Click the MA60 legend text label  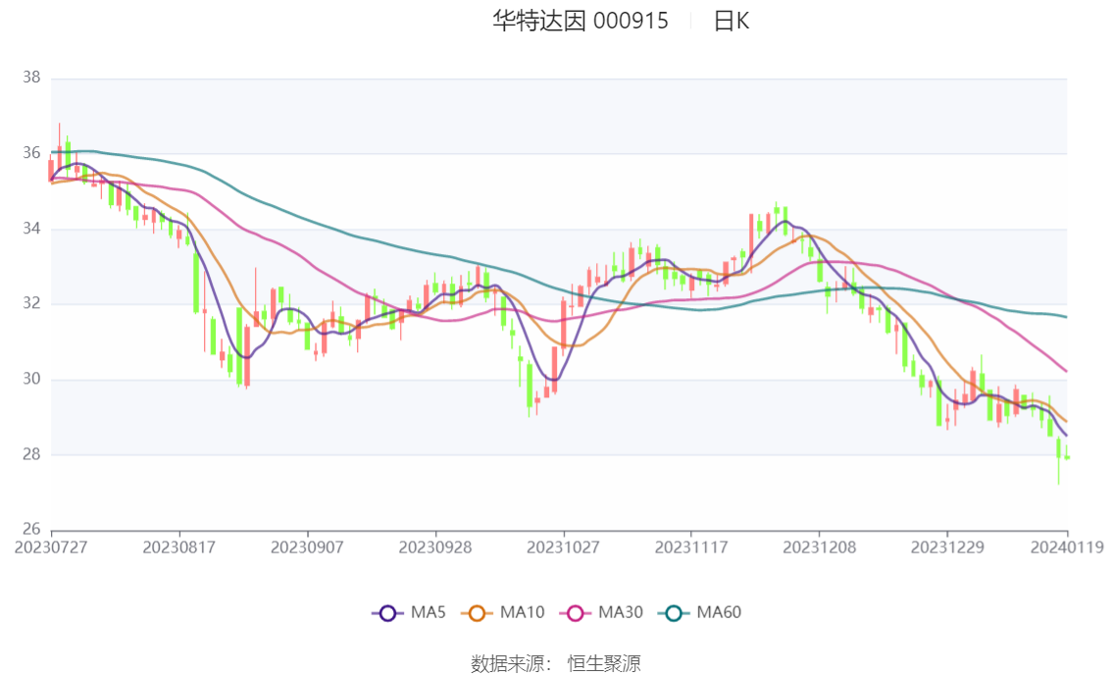click(x=719, y=613)
